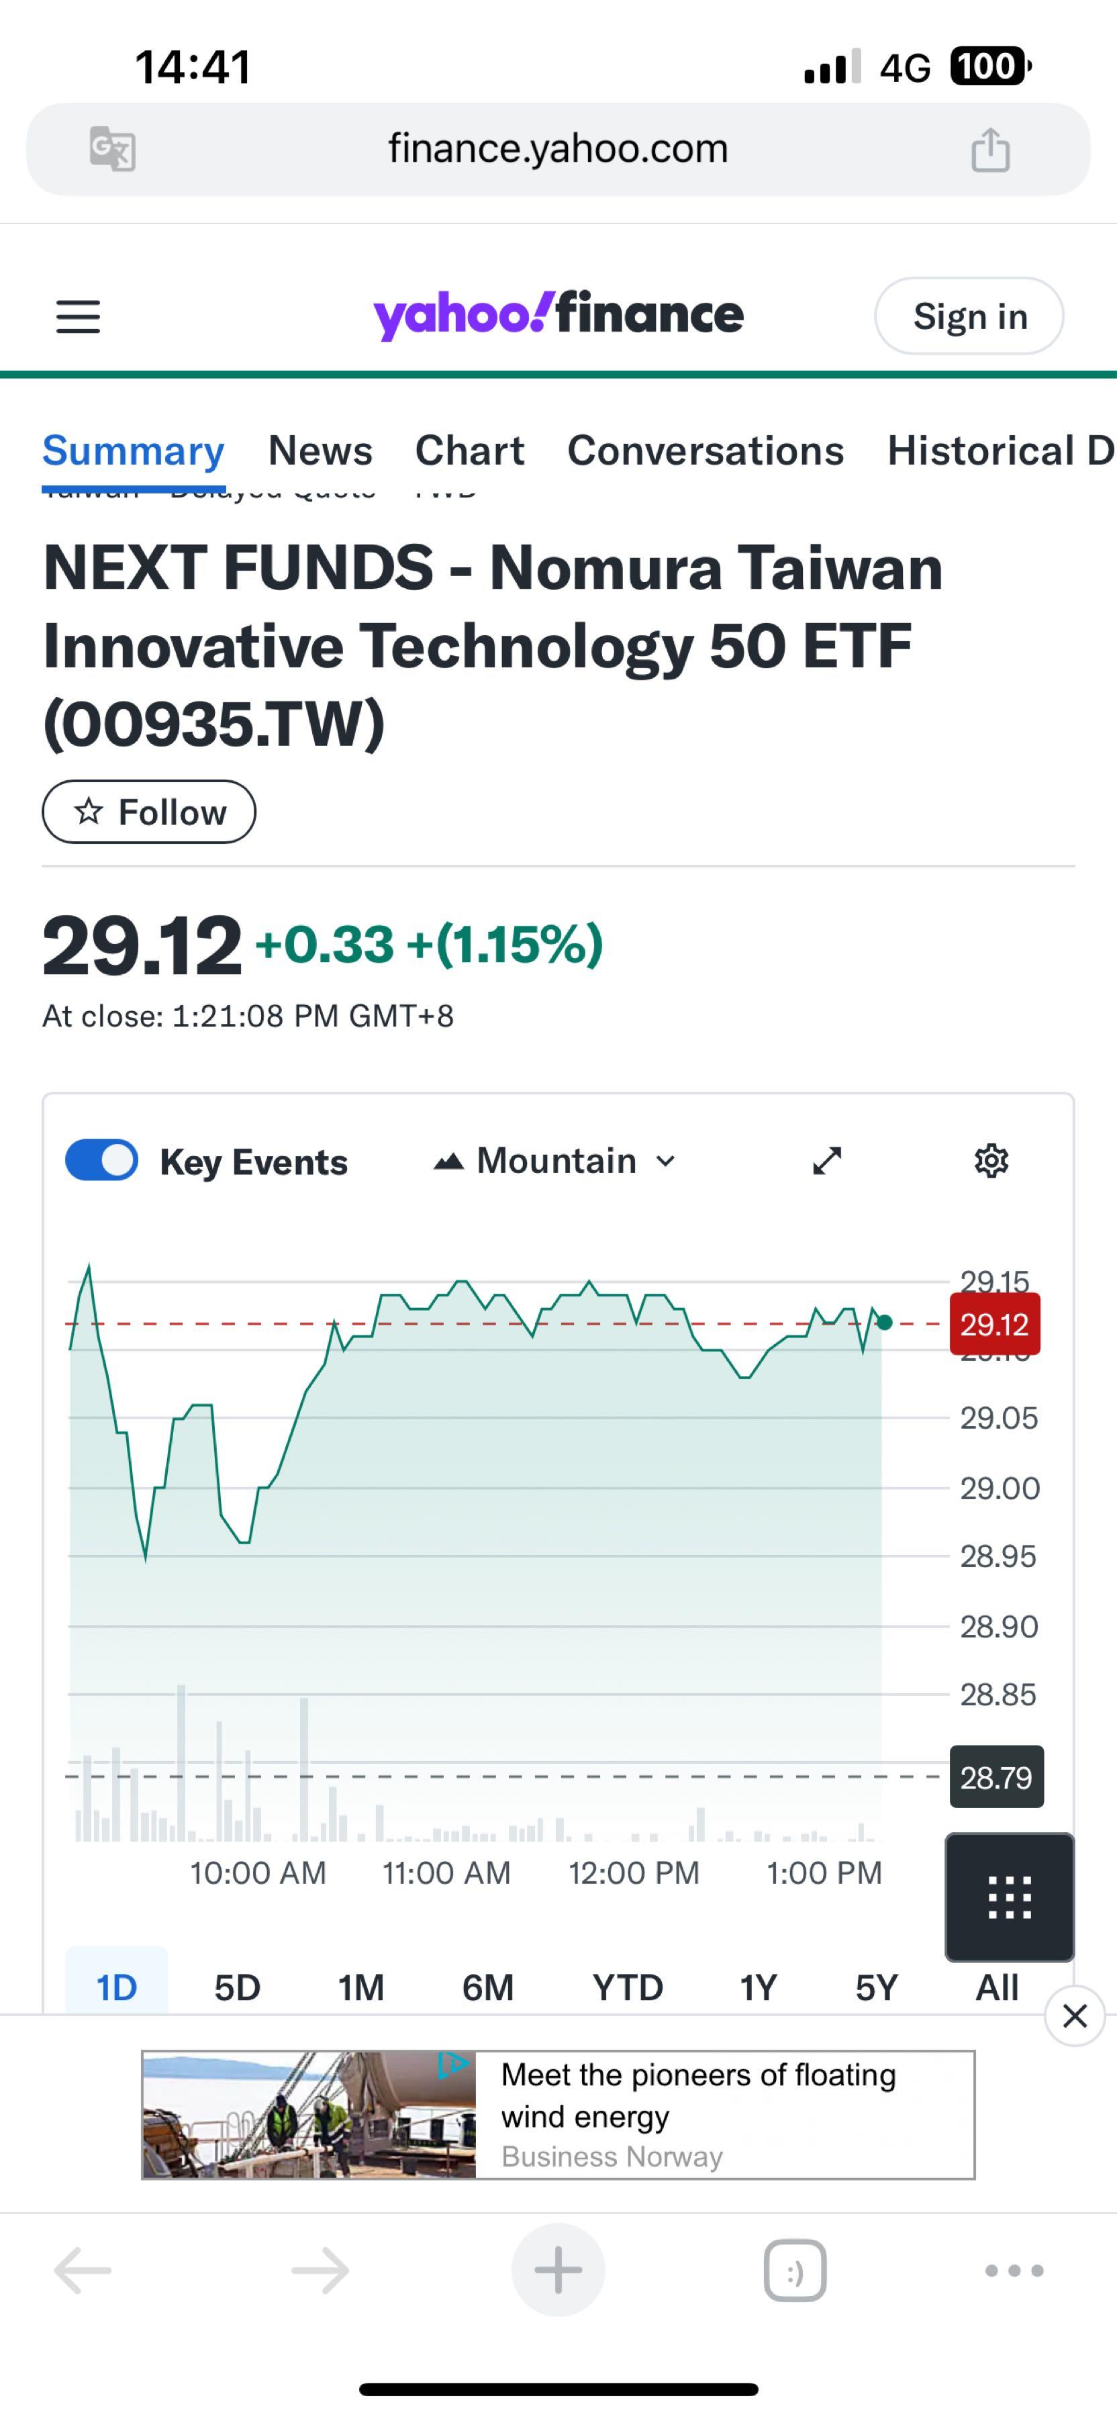Open new browser tab with plus button
This screenshot has height=2417, width=1117.
558,2271
